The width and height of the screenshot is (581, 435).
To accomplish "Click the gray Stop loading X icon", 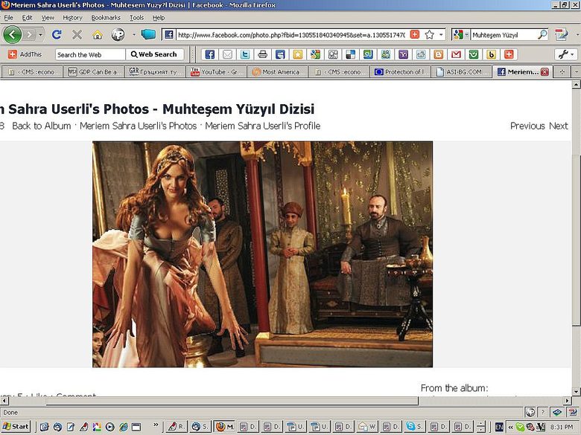I will coord(77,35).
